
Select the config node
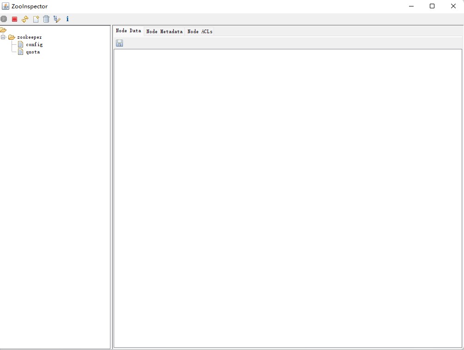[34, 45]
